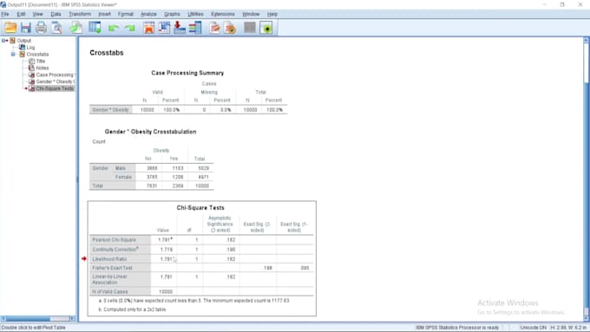Click the Notes item icon in outline
590x332 pixels.
click(31, 68)
